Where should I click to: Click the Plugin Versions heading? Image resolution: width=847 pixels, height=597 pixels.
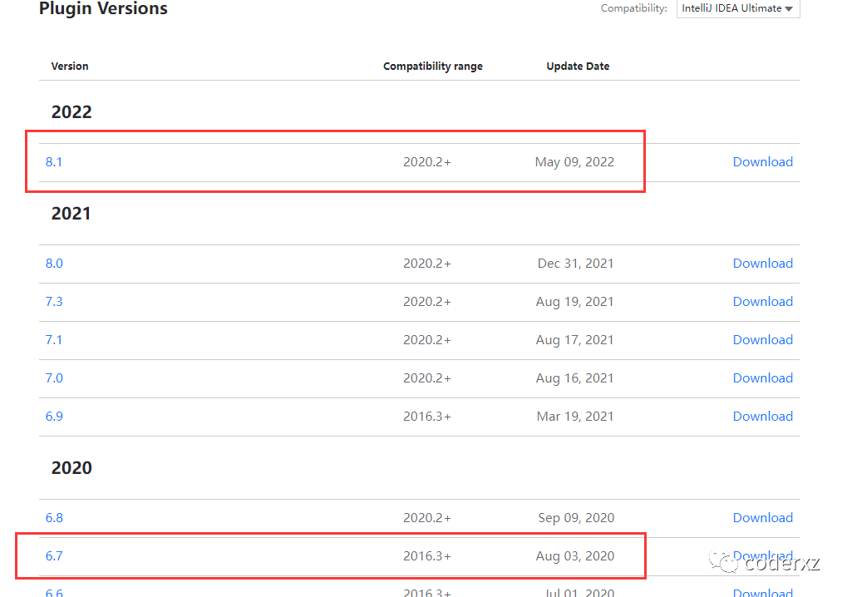[103, 8]
